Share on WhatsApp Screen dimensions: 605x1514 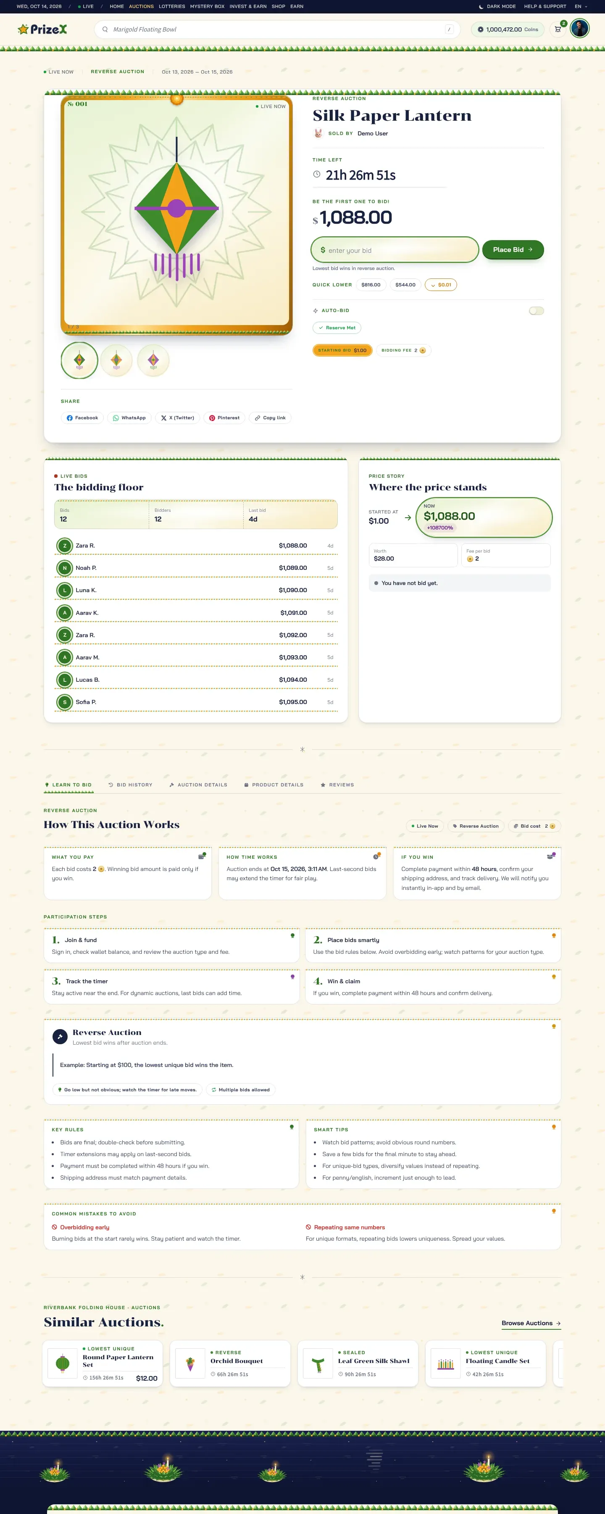(x=129, y=418)
